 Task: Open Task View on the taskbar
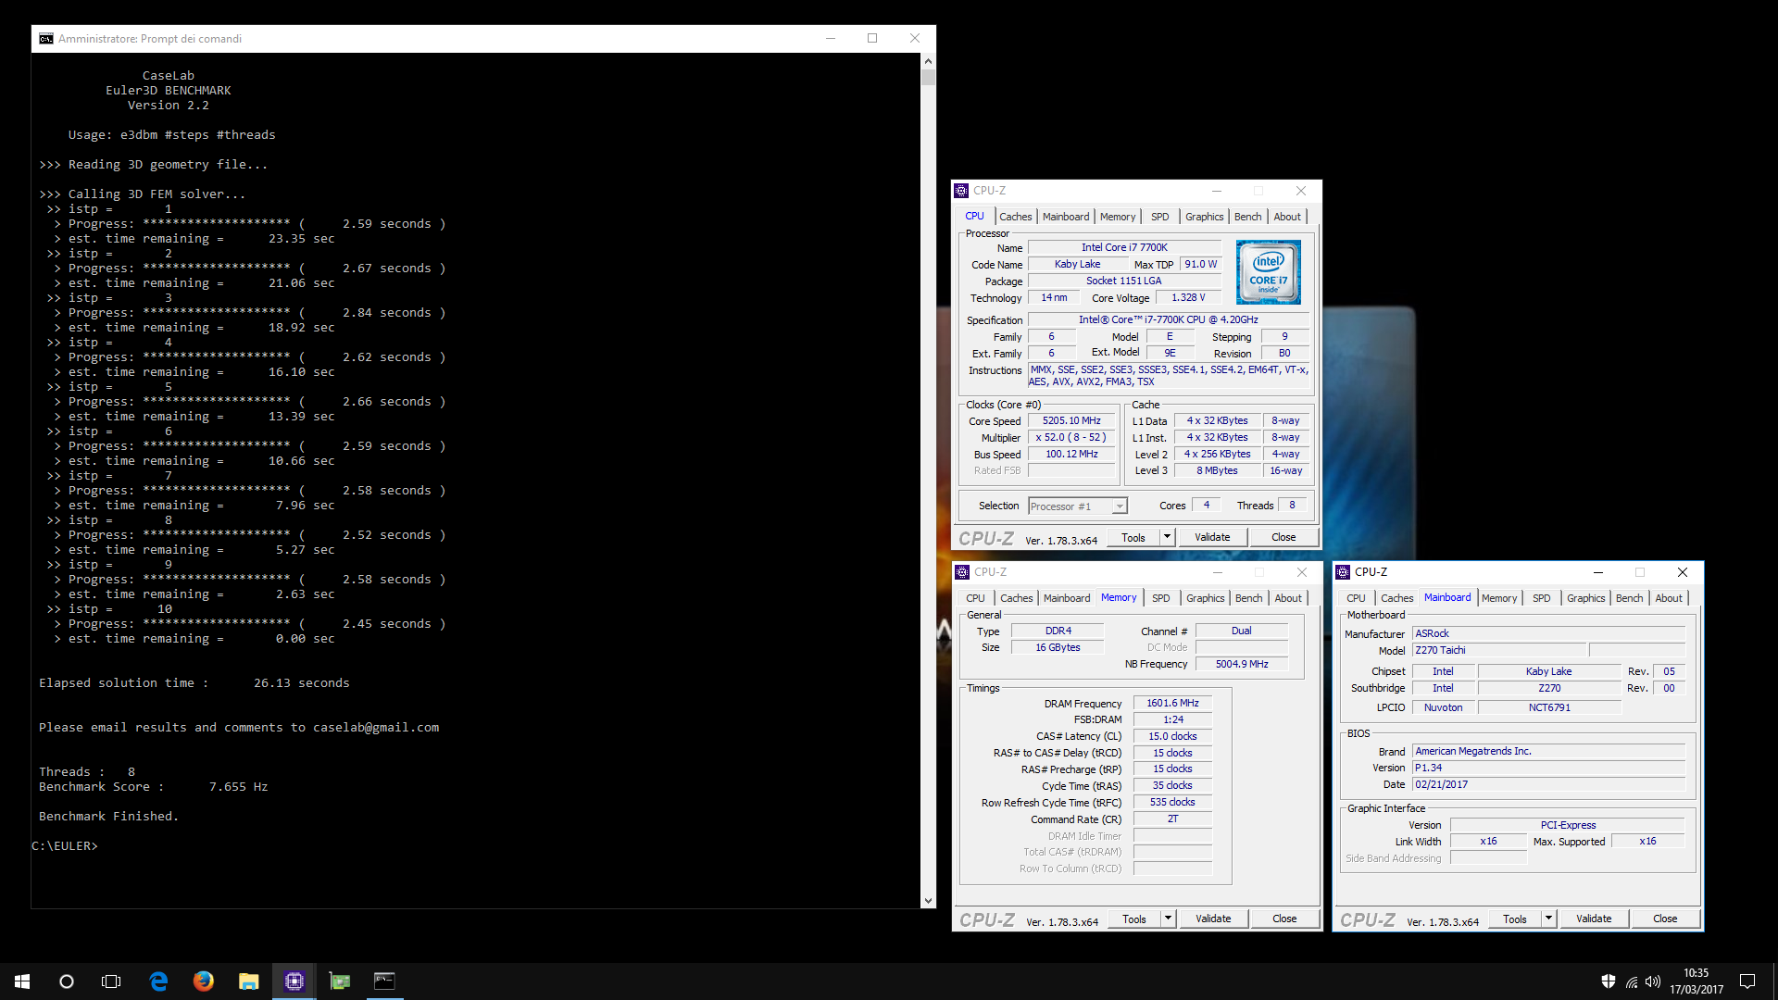pyautogui.click(x=111, y=981)
